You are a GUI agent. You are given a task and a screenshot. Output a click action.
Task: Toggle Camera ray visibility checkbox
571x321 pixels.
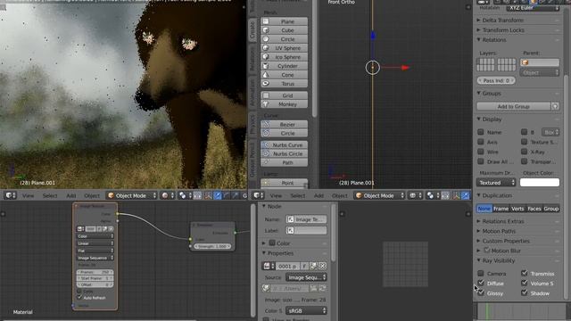(x=481, y=273)
